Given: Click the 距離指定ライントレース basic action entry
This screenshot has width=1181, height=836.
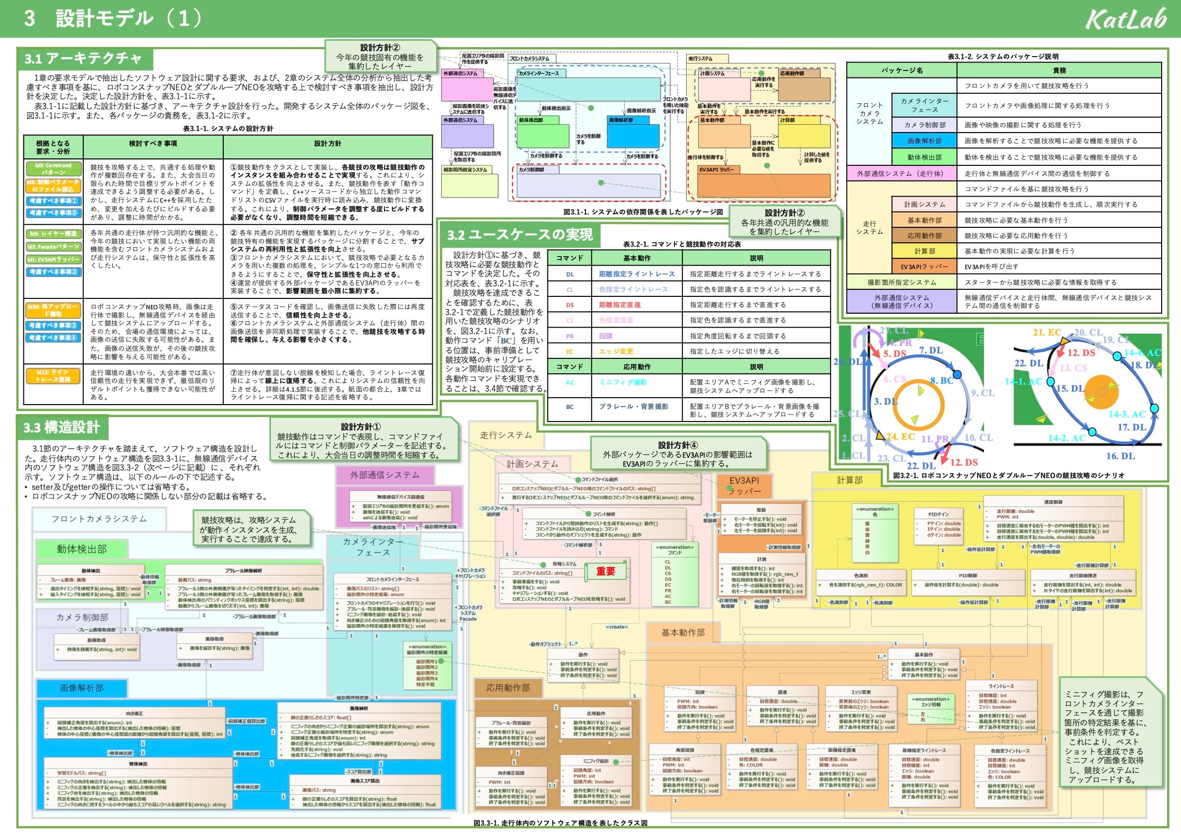Looking at the screenshot, I should click(636, 275).
